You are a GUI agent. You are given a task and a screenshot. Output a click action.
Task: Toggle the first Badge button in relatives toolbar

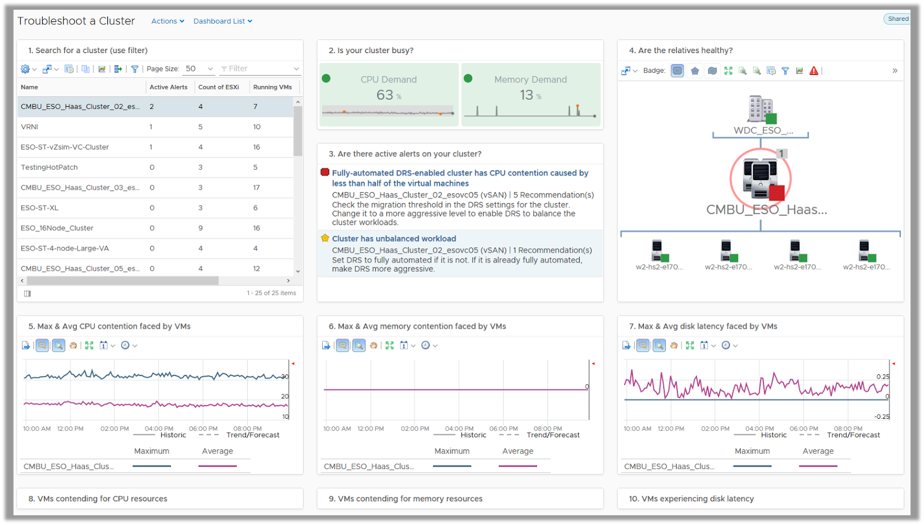tap(677, 71)
